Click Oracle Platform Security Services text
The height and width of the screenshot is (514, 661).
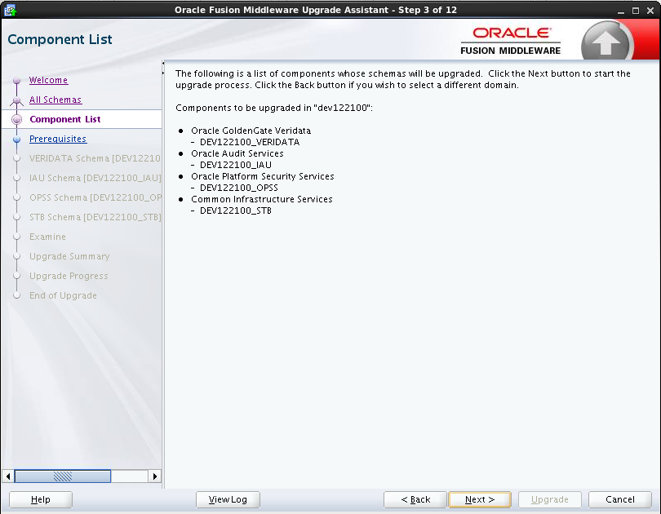point(262,176)
